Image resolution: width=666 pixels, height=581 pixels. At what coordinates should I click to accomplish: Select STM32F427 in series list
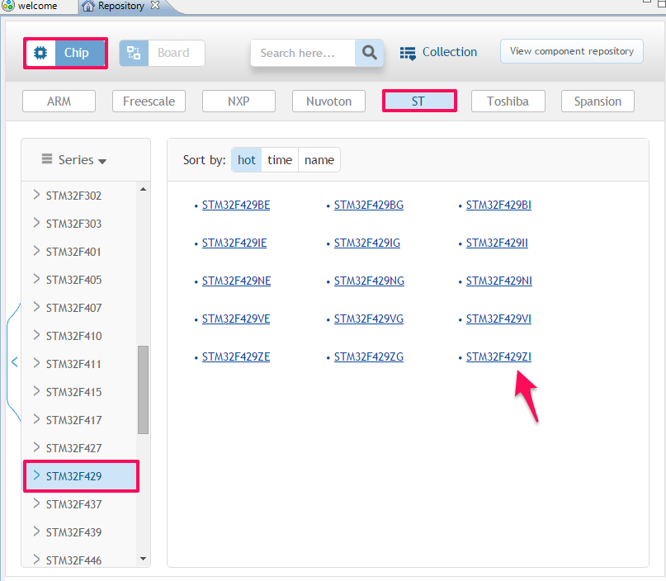pyautogui.click(x=74, y=448)
